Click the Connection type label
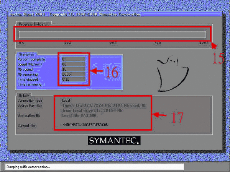Image resolution: width=230 pixels, height=172 pixels. [x=30, y=101]
